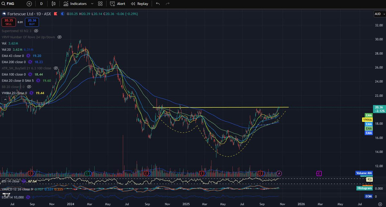Undo the last chart action
Image resolution: width=386 pixels, height=207 pixels.
158,4
